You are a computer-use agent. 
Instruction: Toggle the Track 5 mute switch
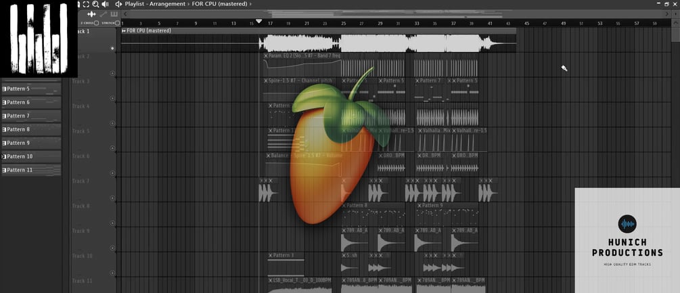(113, 148)
